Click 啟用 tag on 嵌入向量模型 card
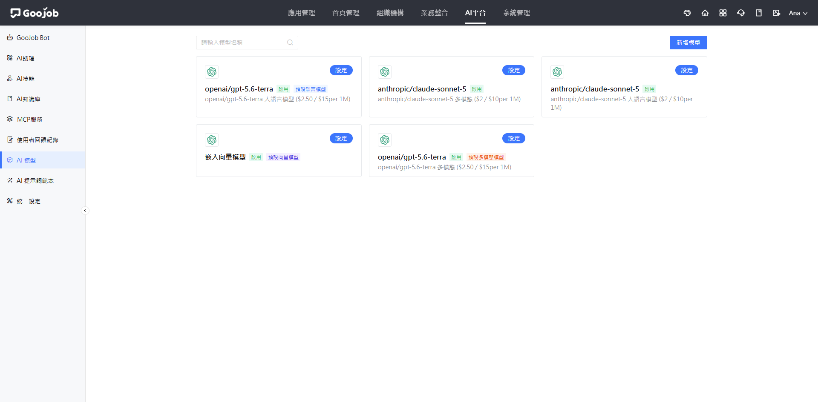Image resolution: width=818 pixels, height=402 pixels. [x=256, y=157]
